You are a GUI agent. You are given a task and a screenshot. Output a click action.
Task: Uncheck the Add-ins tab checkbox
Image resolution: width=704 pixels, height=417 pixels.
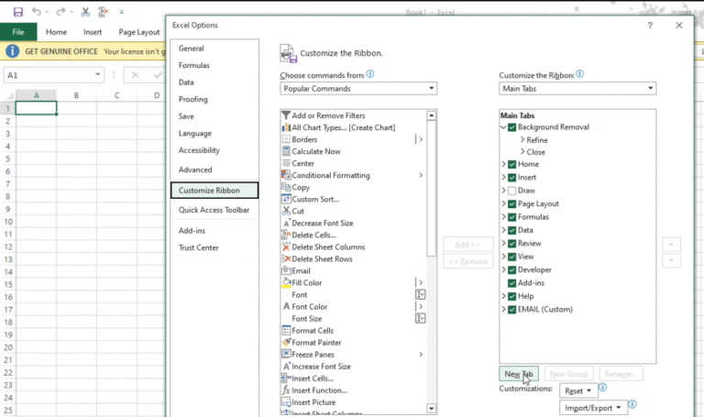[x=511, y=283]
